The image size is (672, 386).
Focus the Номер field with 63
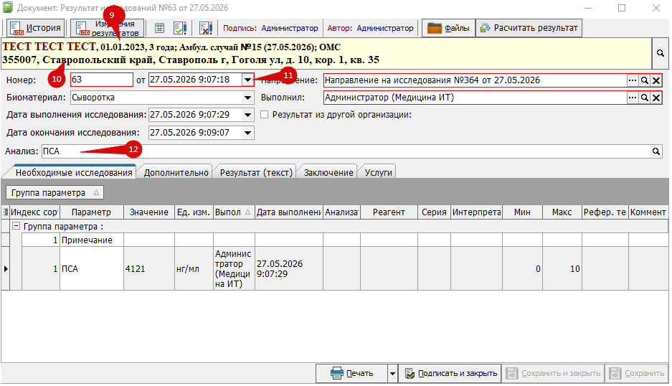pos(102,80)
